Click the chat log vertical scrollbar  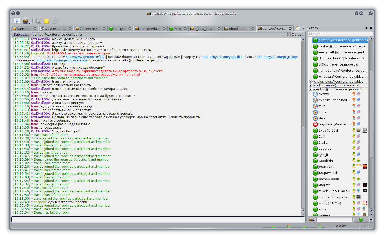click(303, 126)
